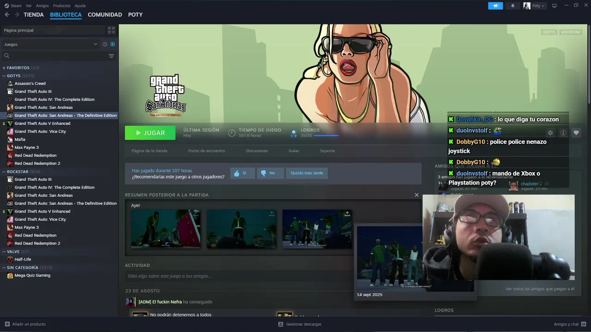
Task: Click the Steam logo menu
Action: pyautogui.click(x=6, y=6)
